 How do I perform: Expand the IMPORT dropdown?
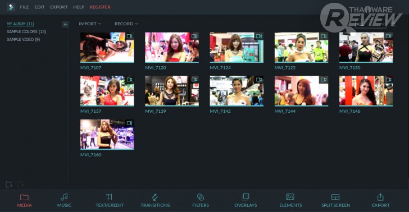90,24
